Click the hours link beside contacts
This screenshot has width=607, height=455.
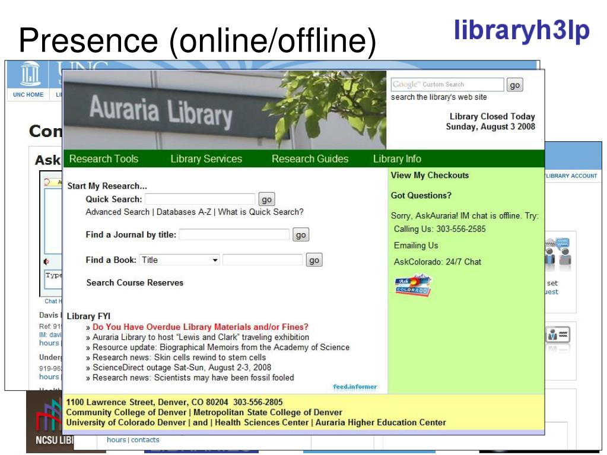point(116,440)
